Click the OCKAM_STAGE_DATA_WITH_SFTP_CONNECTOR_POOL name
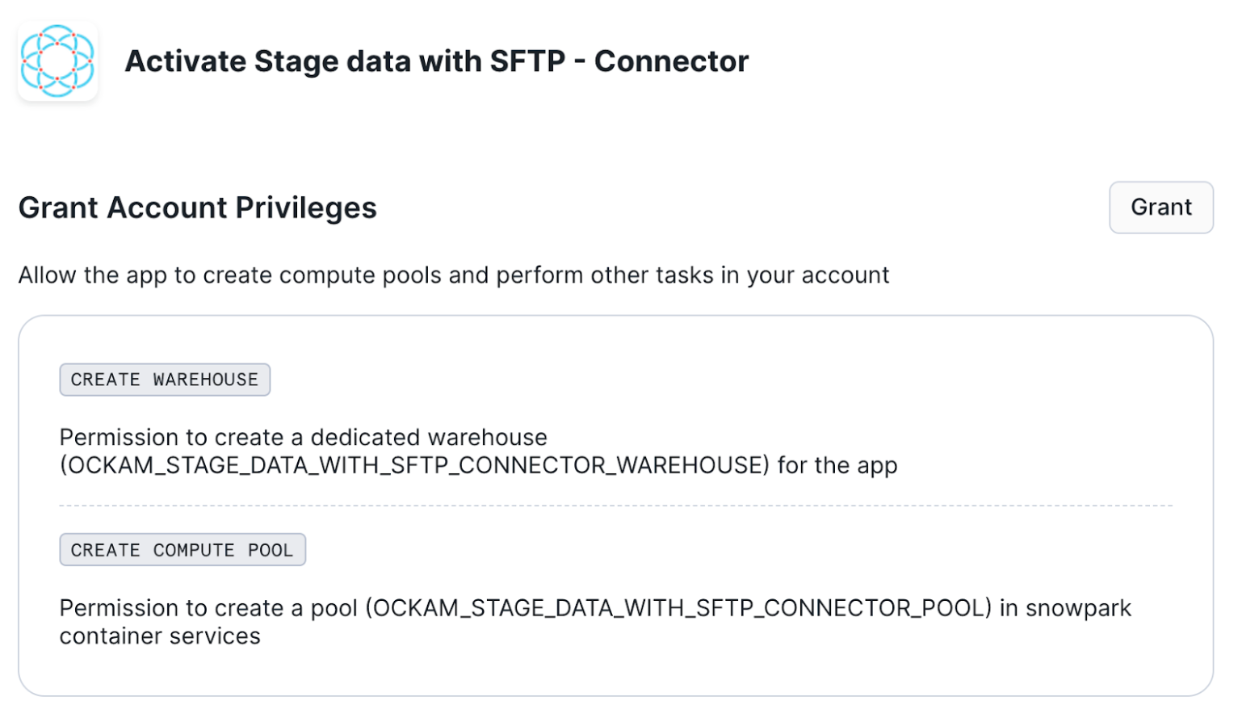This screenshot has width=1242, height=722. point(678,608)
